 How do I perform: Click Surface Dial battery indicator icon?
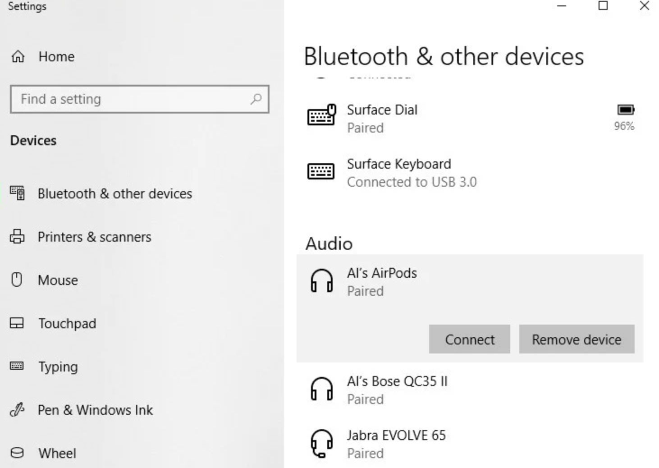(625, 110)
